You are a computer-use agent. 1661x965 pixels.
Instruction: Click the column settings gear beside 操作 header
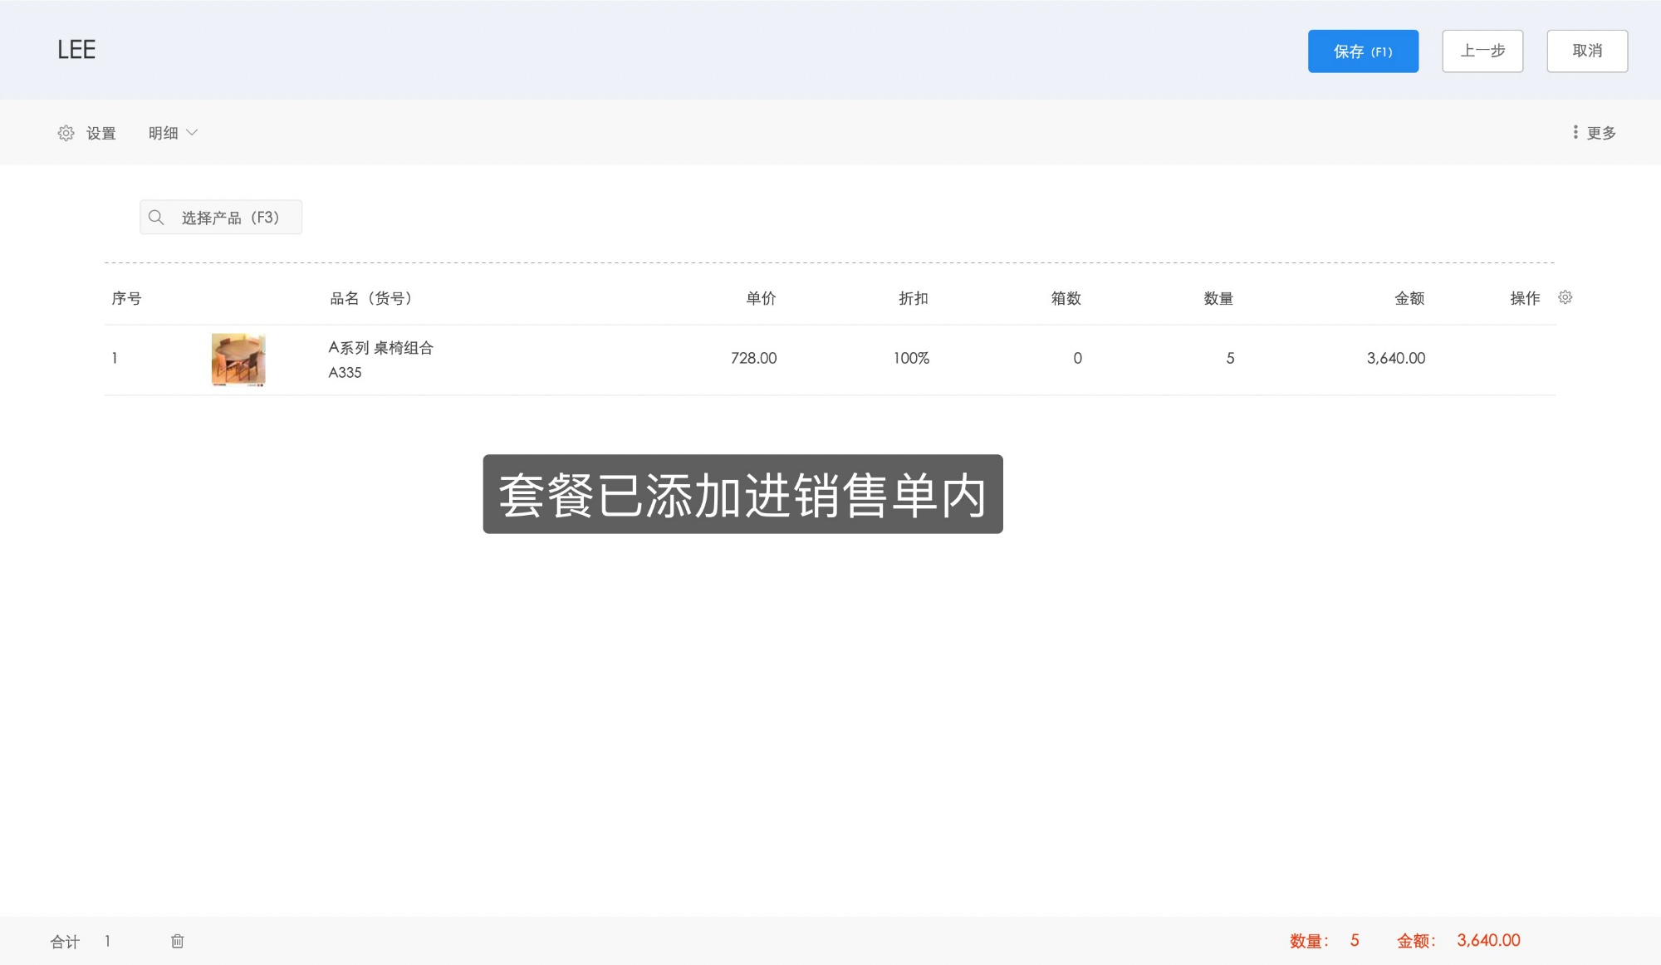click(1565, 297)
